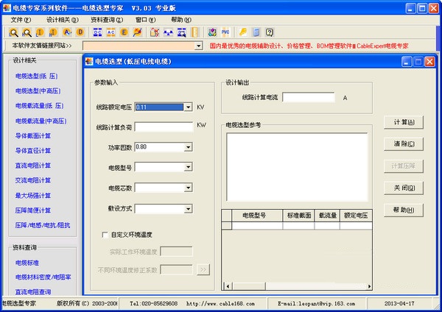Viewport: 442px width, 312px height.
Task: Click the 关闭(Q) button
Action: pyautogui.click(x=404, y=188)
